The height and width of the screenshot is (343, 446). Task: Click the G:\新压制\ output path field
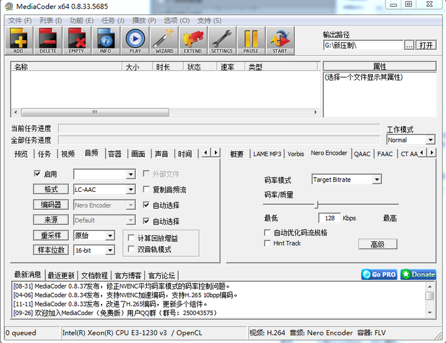coord(363,45)
